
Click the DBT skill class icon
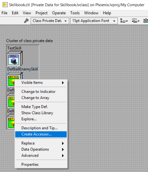pos(11,122)
